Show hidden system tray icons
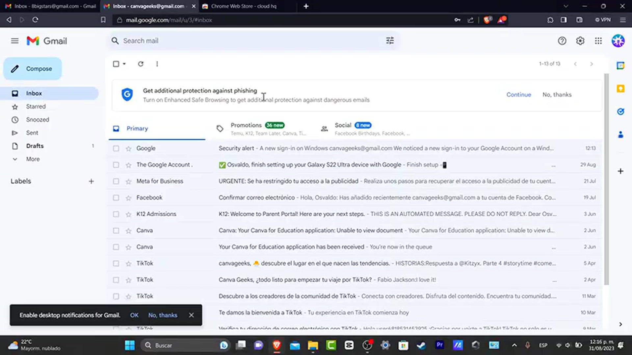The image size is (632, 355). pos(514,345)
